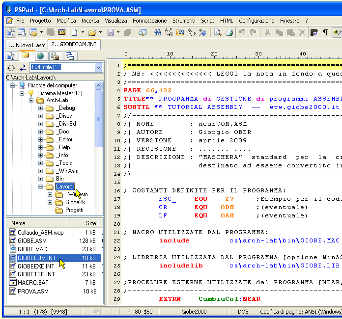Click the delete X toolbar icon
The width and height of the screenshot is (342, 319).
(302, 33)
